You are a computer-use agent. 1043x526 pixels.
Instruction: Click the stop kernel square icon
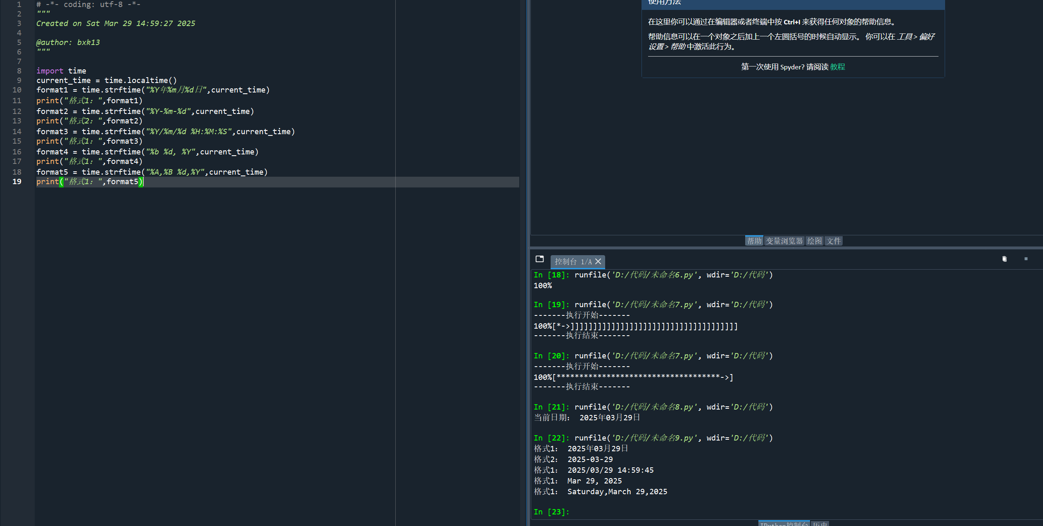coord(1026,259)
